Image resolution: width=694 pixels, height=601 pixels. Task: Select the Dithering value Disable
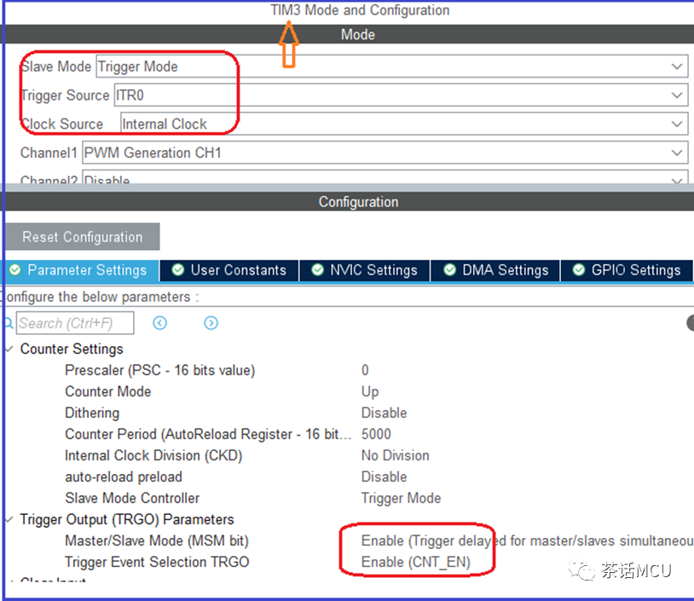[385, 413]
